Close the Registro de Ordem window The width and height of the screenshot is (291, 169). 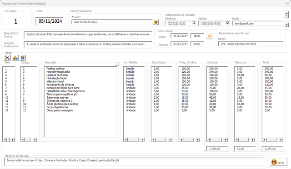tap(287, 4)
